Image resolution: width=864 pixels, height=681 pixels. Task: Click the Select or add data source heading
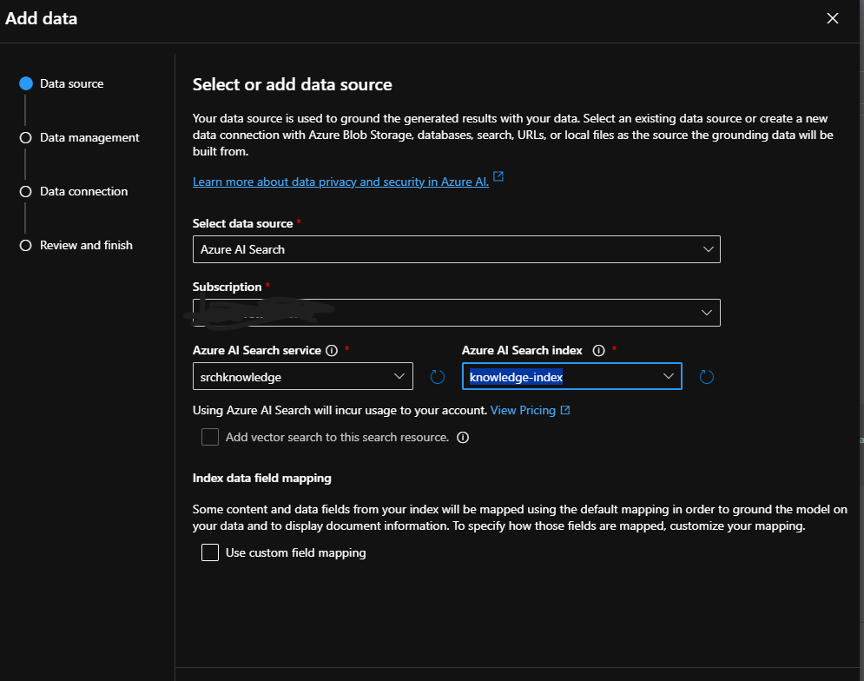(x=292, y=84)
